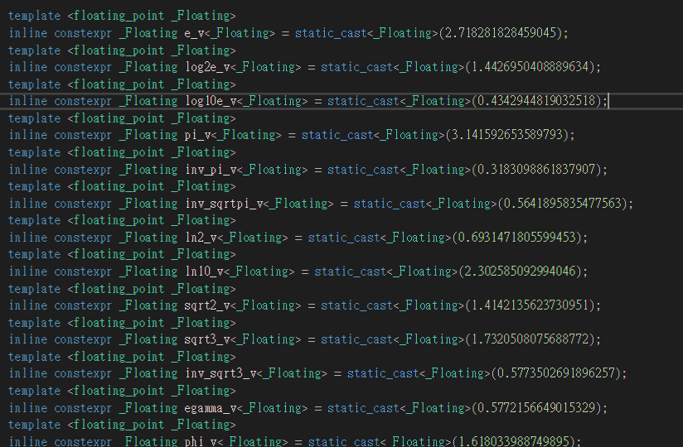Click the log10e_v identifier

pyautogui.click(x=211, y=101)
